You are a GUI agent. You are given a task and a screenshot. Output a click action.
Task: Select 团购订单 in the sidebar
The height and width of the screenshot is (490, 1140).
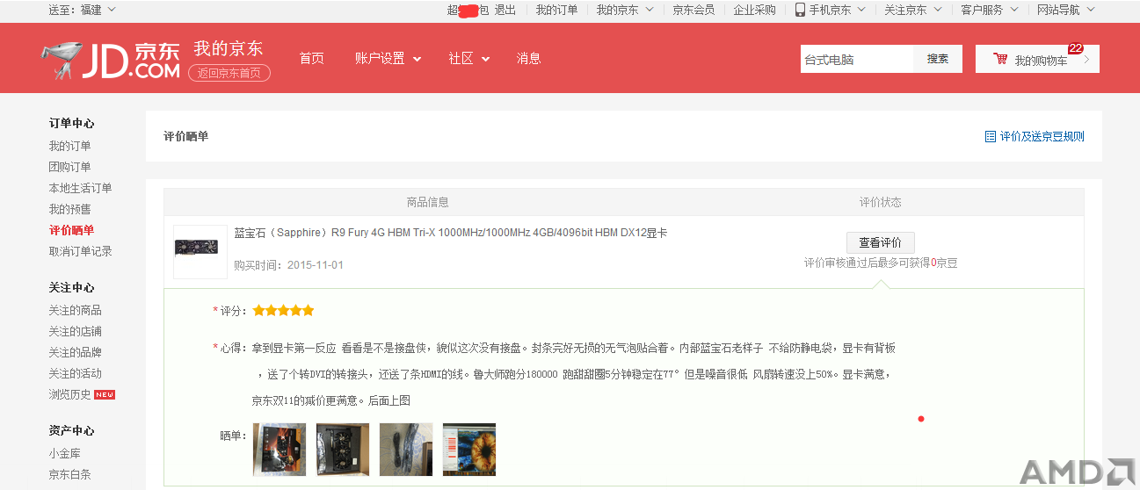[x=69, y=167]
